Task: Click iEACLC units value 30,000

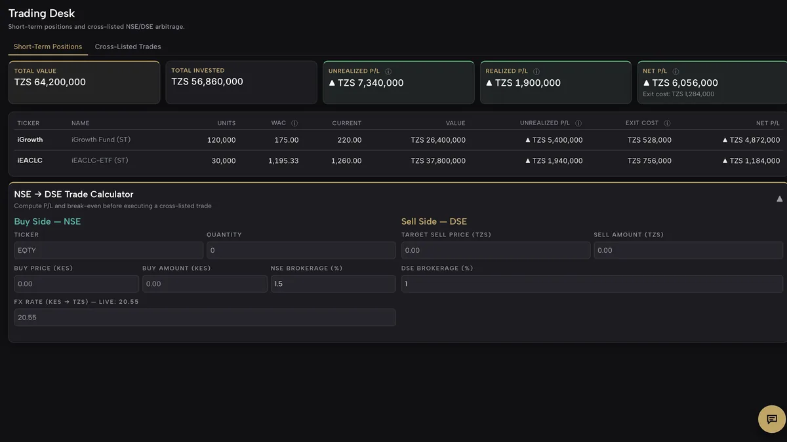Action: 224,160
